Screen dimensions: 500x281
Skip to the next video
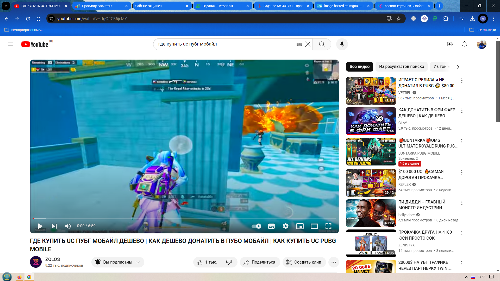click(x=54, y=226)
